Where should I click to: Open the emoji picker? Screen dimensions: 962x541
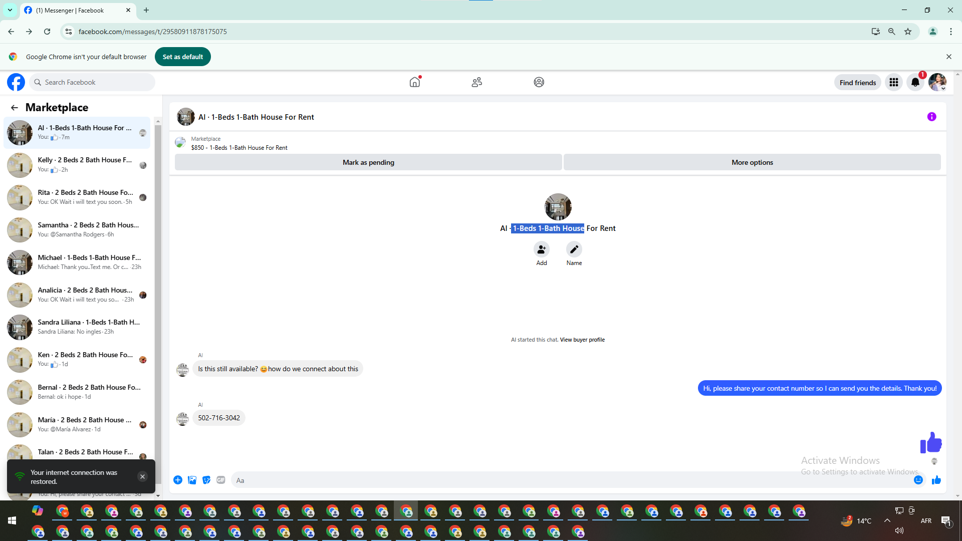[x=918, y=480]
